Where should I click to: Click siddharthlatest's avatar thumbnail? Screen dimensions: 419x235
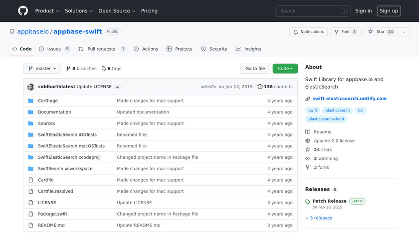click(x=31, y=87)
